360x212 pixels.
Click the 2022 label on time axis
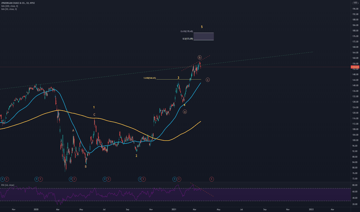pos(311,209)
